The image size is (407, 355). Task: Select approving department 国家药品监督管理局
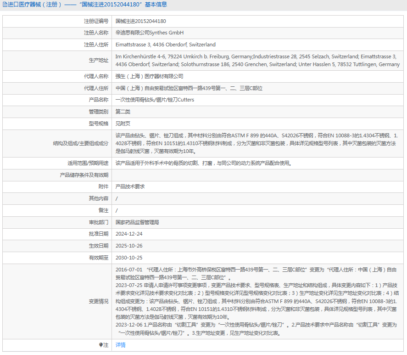137,222
